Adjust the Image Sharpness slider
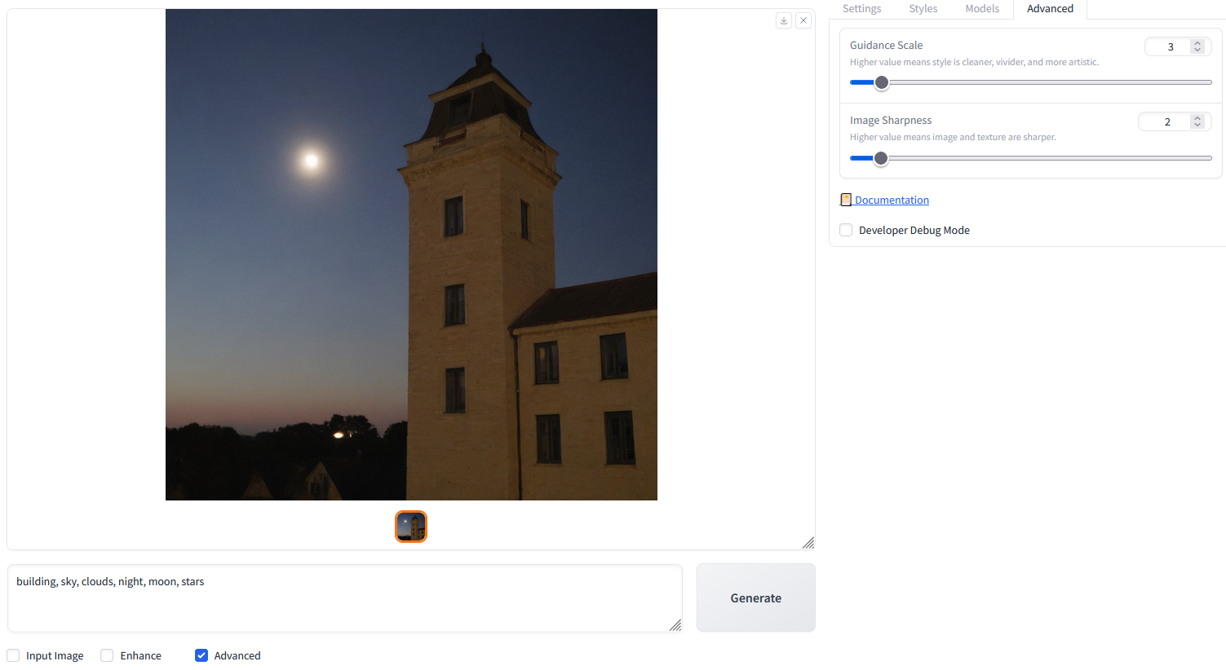This screenshot has height=670, width=1226. (1031, 158)
